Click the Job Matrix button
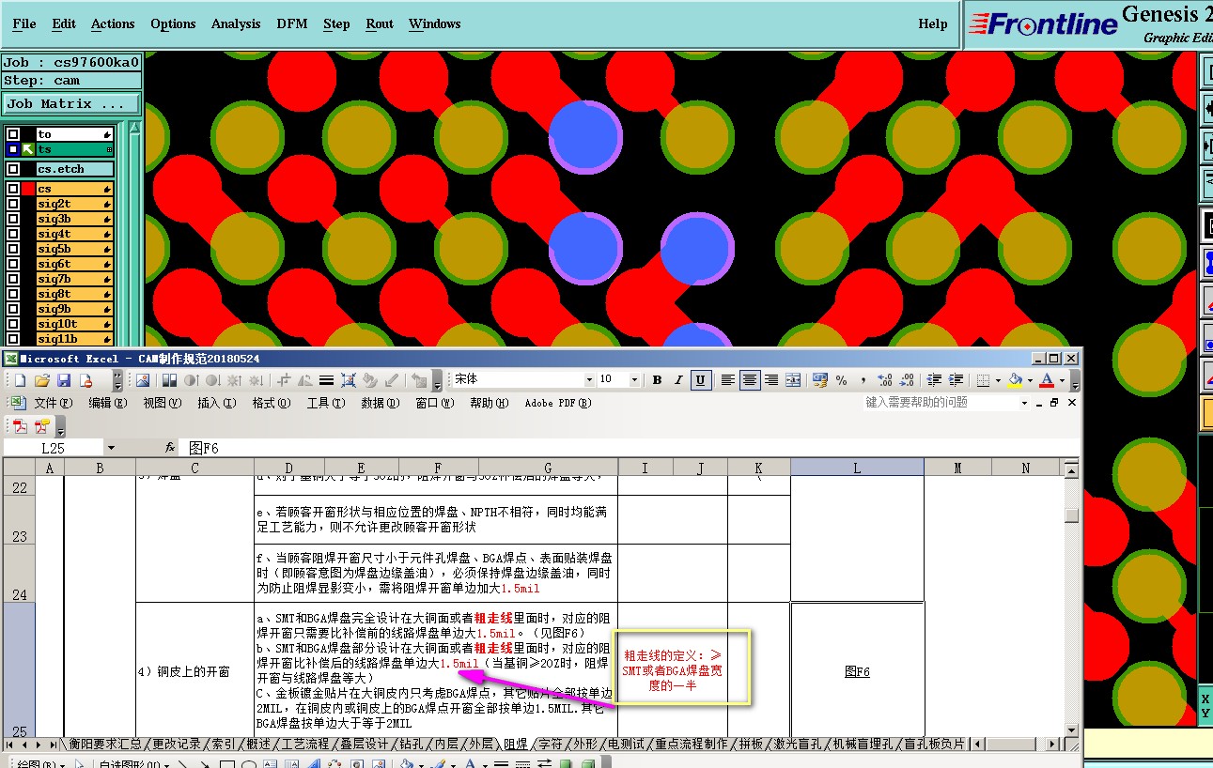 click(71, 104)
